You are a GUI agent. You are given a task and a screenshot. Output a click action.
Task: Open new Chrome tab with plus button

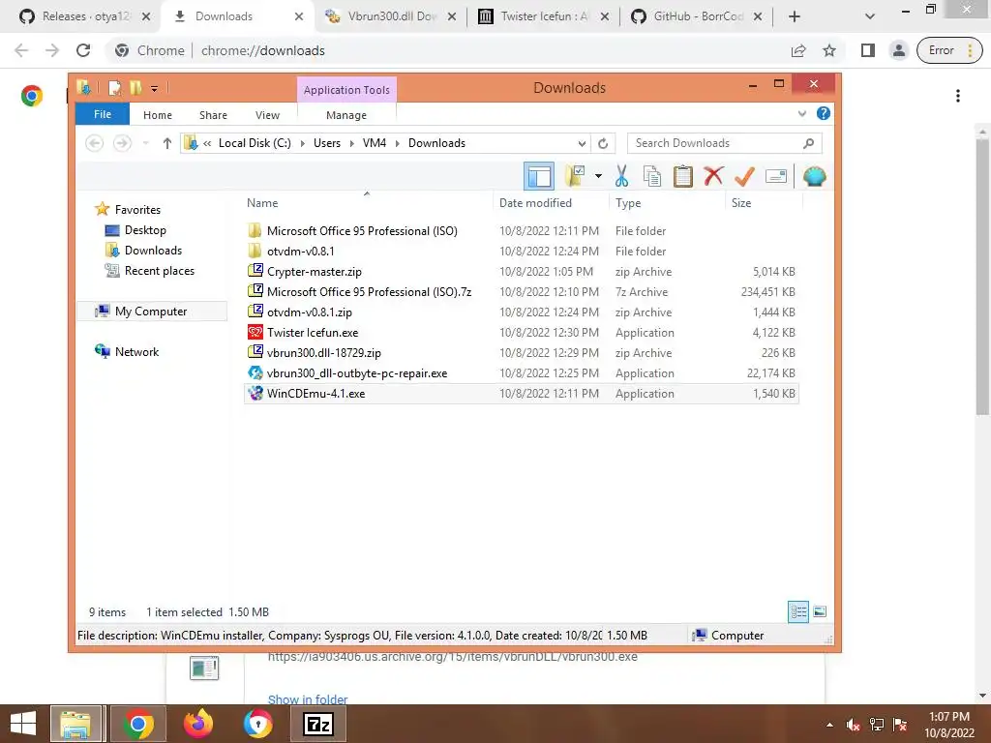point(795,16)
